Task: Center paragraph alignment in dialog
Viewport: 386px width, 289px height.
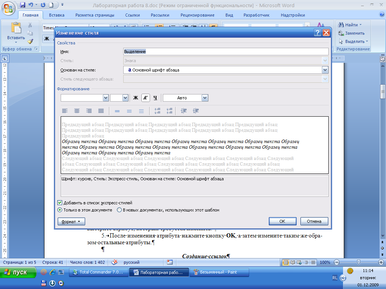Action: pos(77,111)
